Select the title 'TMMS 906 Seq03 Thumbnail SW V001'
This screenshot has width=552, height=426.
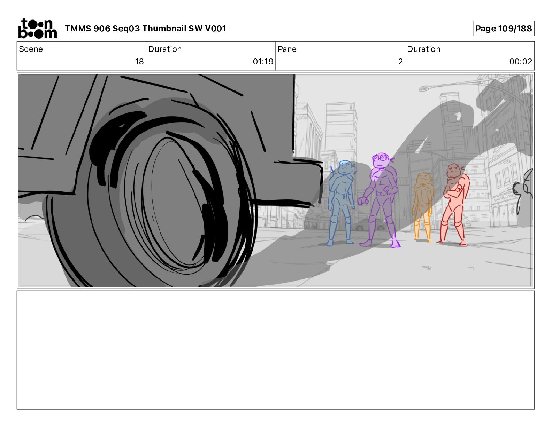pos(146,29)
